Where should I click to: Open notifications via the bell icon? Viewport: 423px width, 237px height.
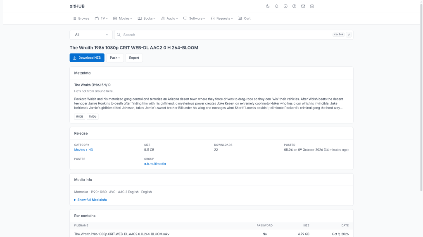(x=276, y=6)
